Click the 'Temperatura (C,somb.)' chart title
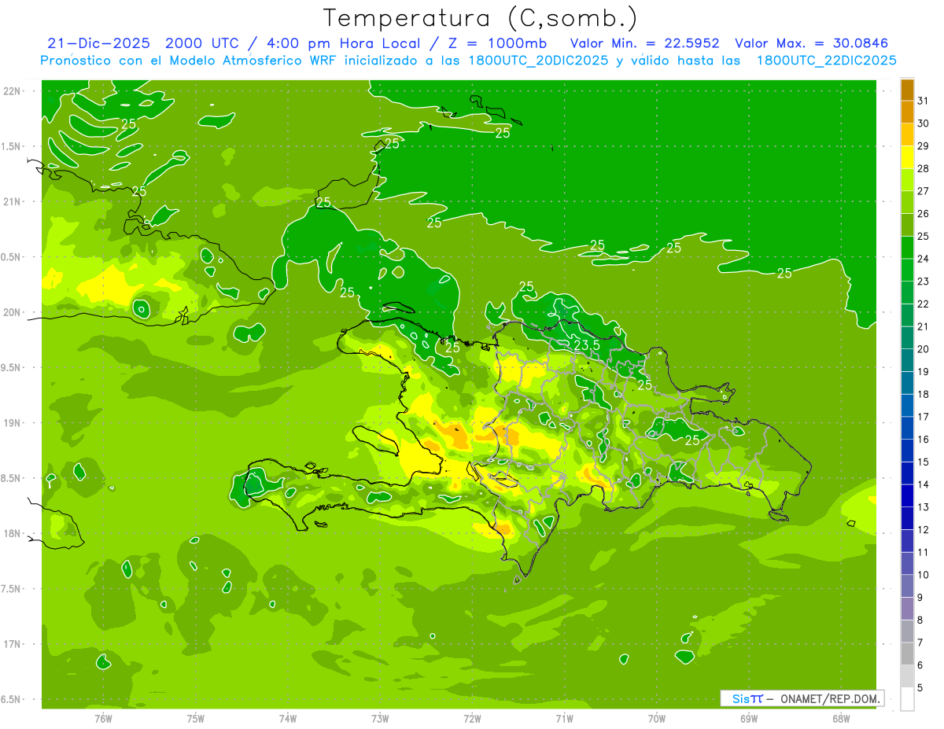This screenshot has width=944, height=729. pyautogui.click(x=479, y=17)
